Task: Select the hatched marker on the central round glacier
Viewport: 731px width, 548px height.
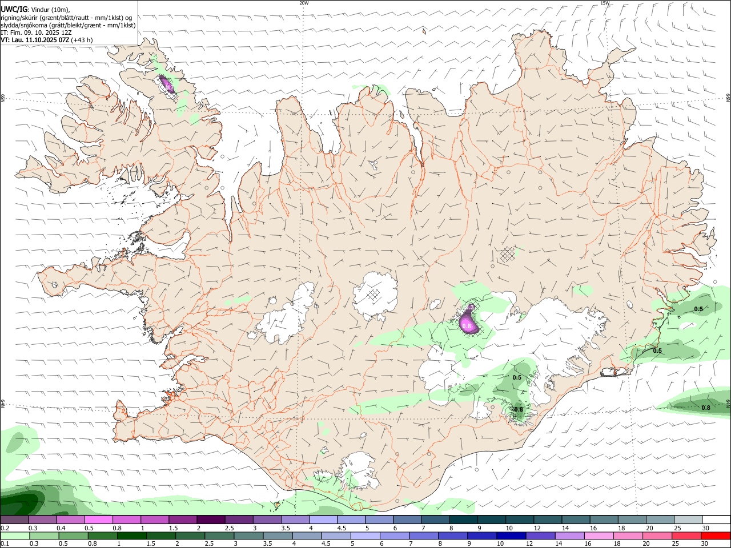Action: coord(373,295)
